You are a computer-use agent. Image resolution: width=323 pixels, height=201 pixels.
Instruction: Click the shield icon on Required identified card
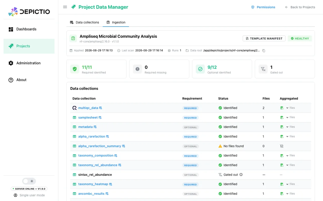point(74,69)
